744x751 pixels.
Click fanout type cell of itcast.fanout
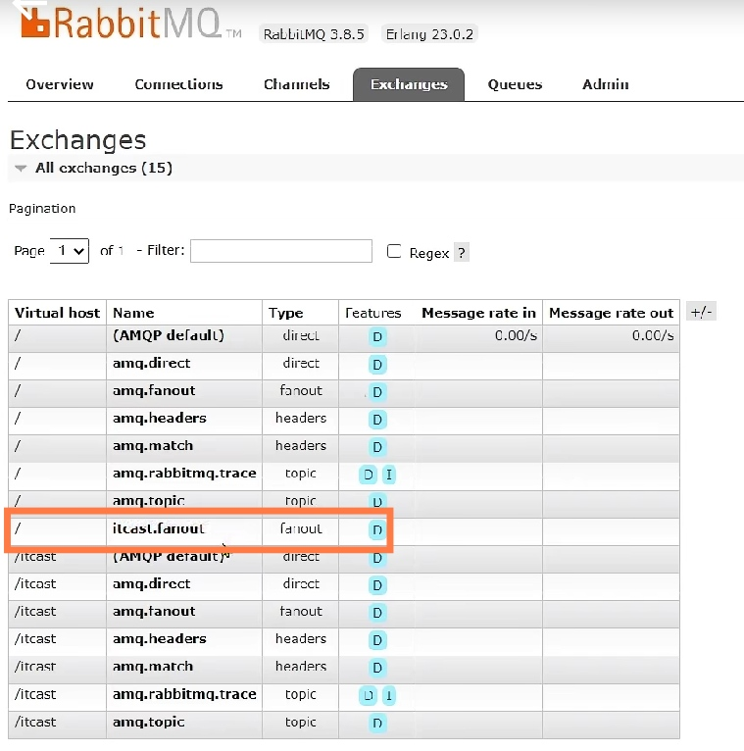(x=301, y=528)
